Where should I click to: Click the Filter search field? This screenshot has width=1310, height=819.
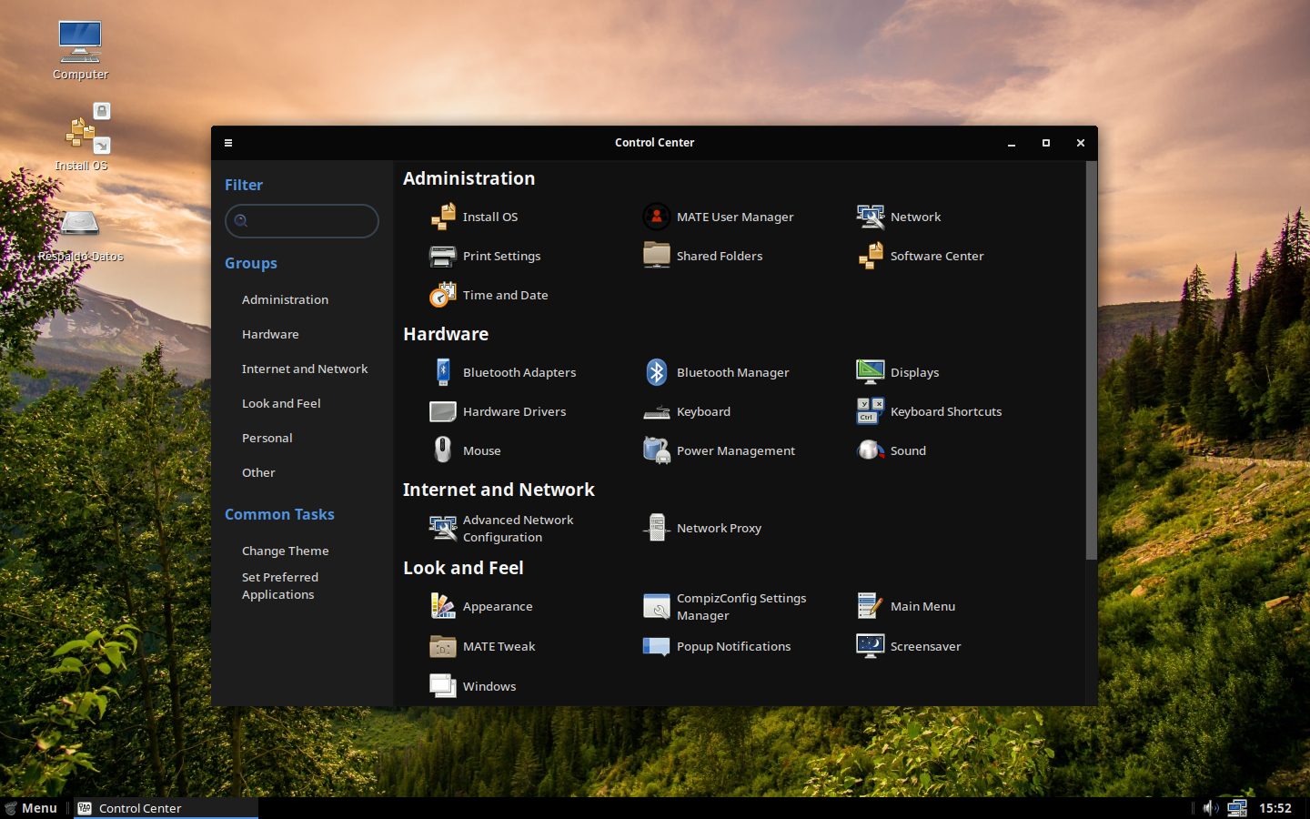coord(302,221)
